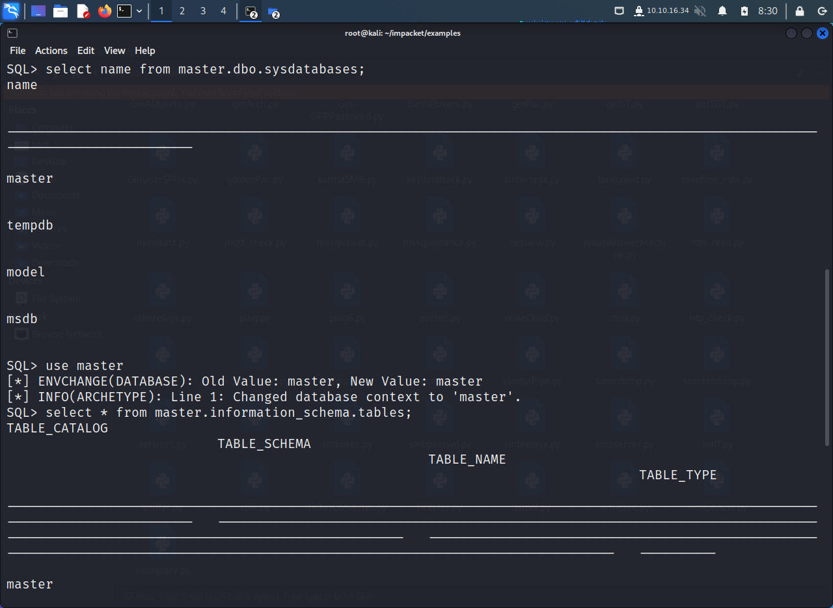833x608 pixels.
Task: Switch to workspace 2
Action: pos(182,11)
